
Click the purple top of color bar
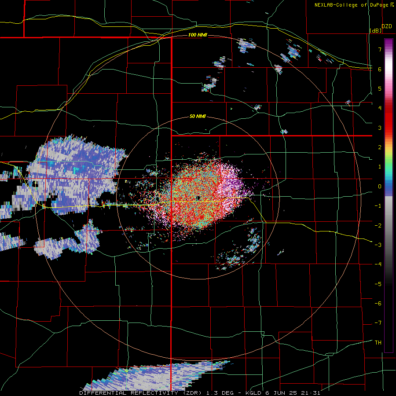pyautogui.click(x=389, y=43)
